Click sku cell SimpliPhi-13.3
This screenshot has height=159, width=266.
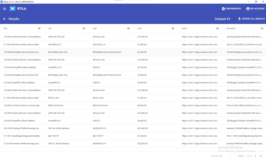pyautogui.click(x=55, y=67)
